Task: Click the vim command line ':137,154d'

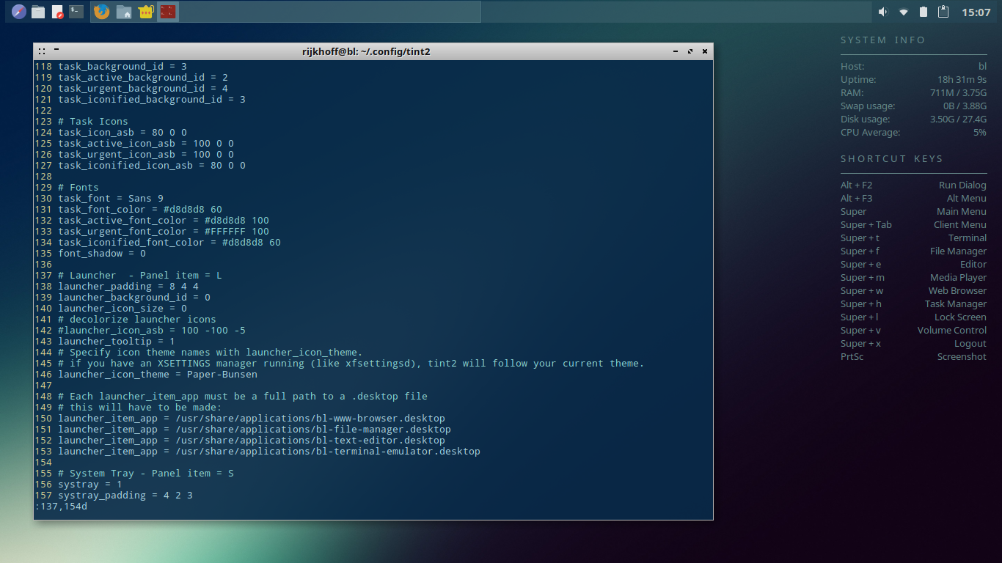Action: coord(61,507)
